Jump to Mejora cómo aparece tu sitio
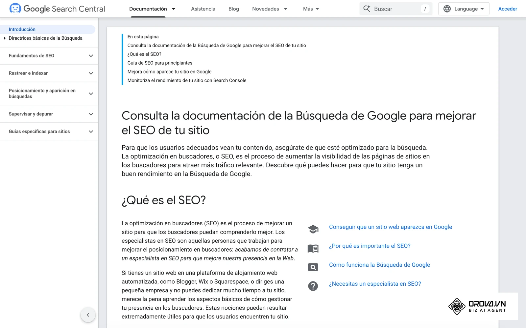 point(169,72)
